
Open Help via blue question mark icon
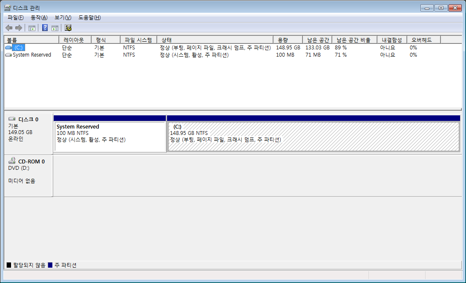(44, 28)
